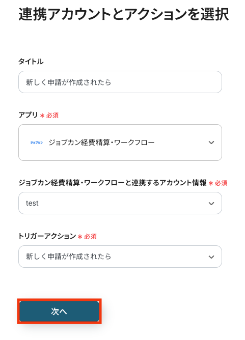Click the 連携するアカウント情報 label
Image resolution: width=245 pixels, height=340 pixels.
[x=113, y=183]
